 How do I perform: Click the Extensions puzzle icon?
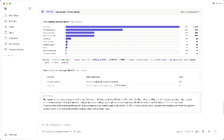(x=6, y=44)
